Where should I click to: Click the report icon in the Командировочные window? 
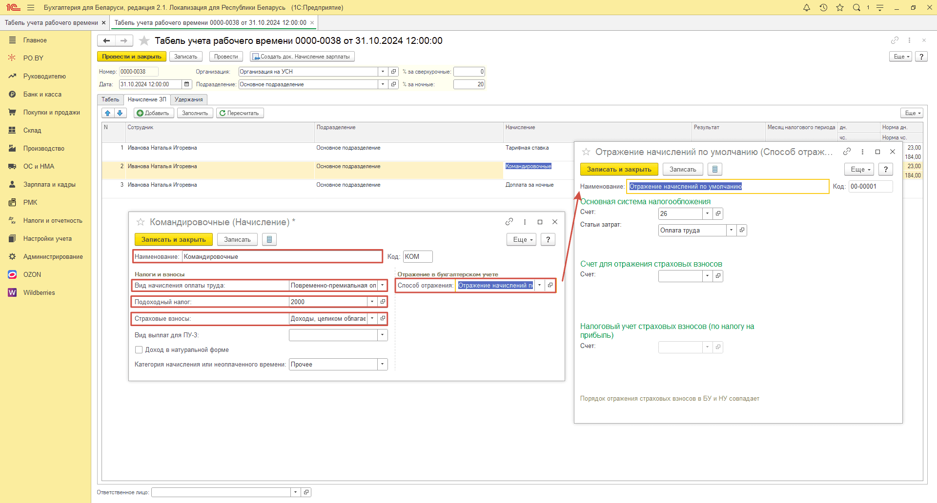pos(269,239)
